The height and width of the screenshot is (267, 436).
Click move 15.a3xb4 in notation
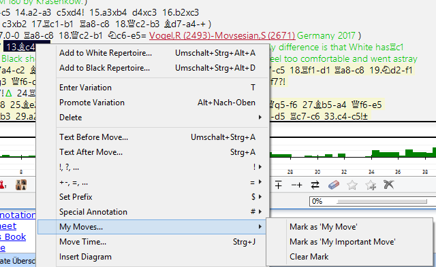tap(108, 12)
